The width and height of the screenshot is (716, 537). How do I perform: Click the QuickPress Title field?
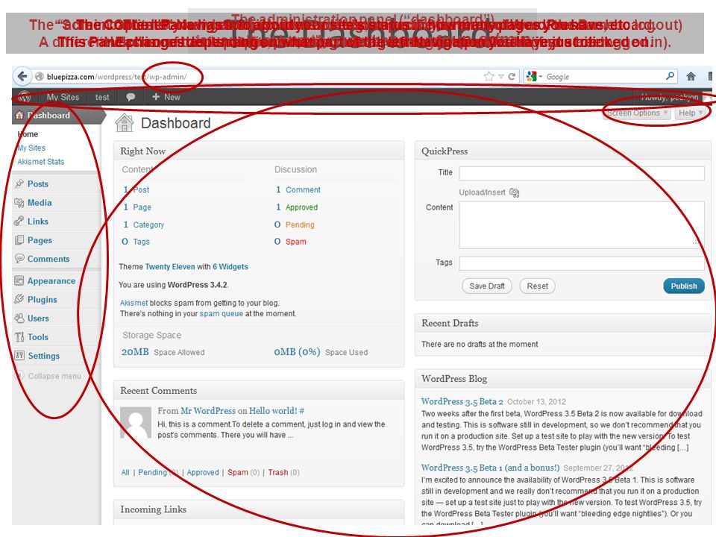click(582, 173)
